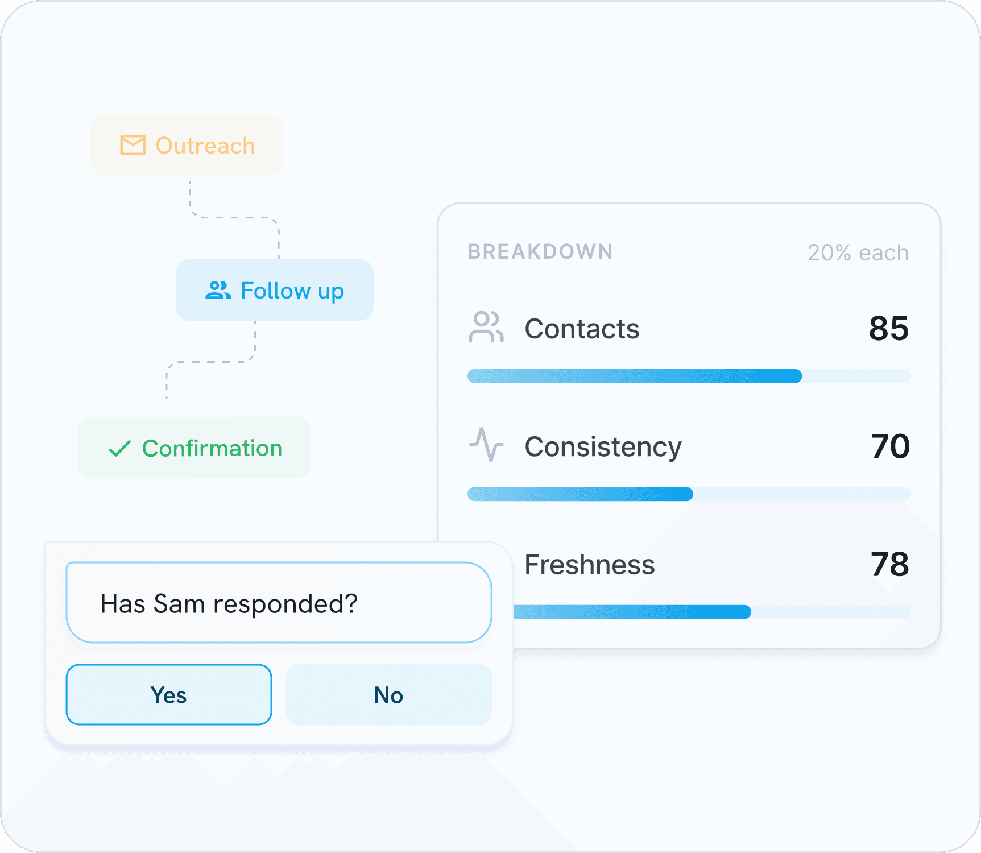Click the Consistency score 70
Image resolution: width=981 pixels, height=853 pixels.
pyautogui.click(x=890, y=446)
